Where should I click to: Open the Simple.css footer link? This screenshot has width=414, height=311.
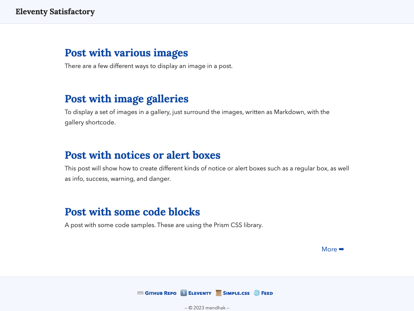pos(236,293)
